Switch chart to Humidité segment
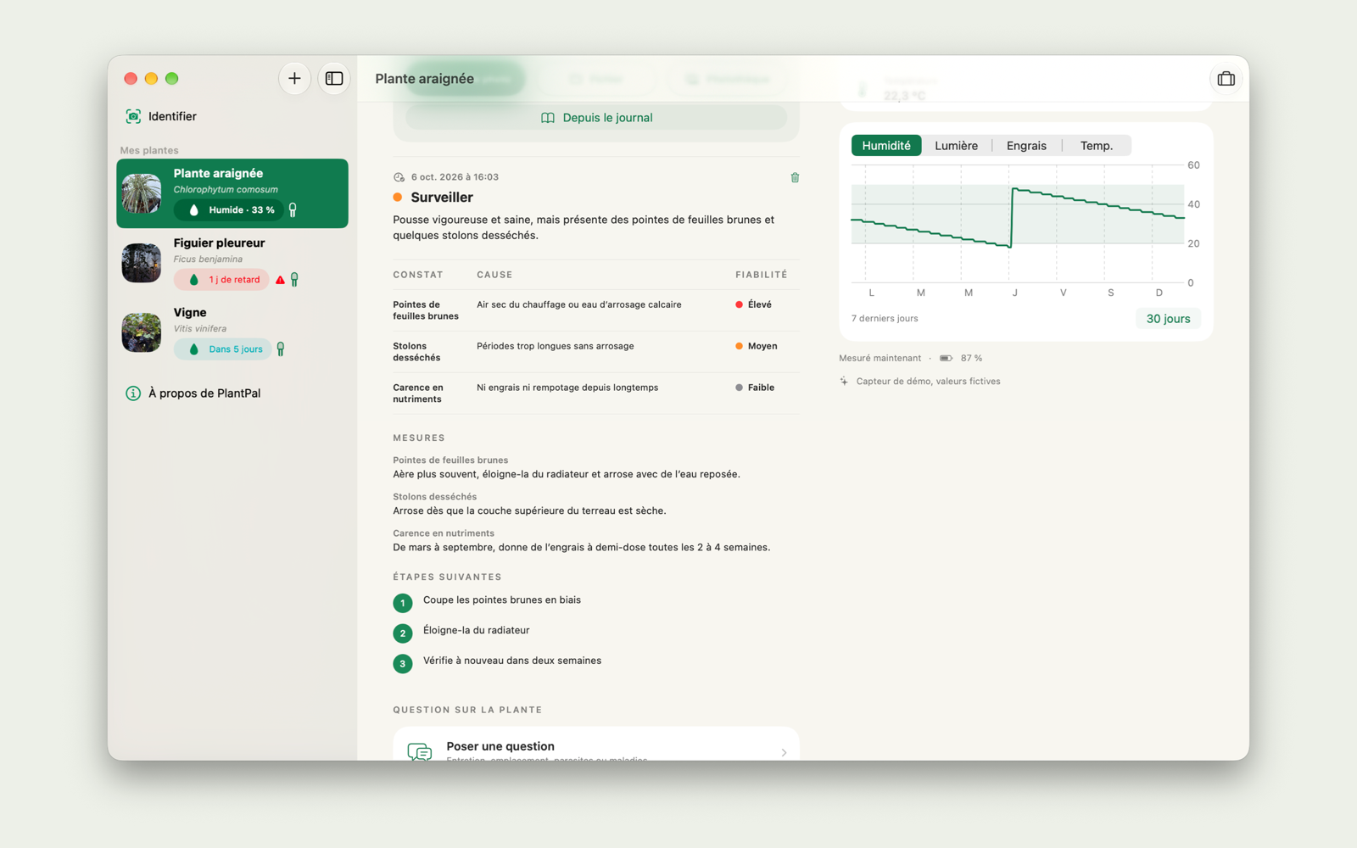This screenshot has width=1357, height=848. click(886, 146)
